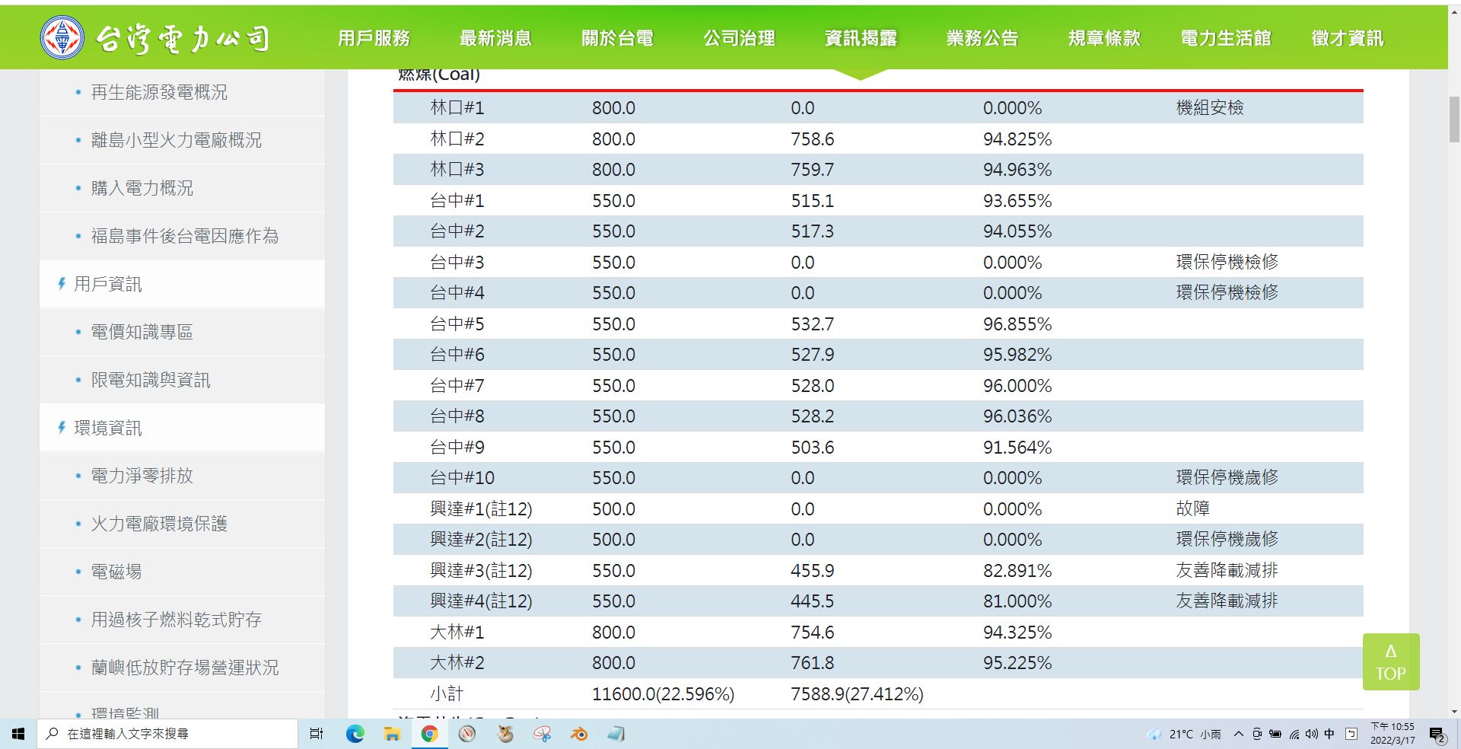This screenshot has height=749, width=1461.
Task: Click the 台中#8 unit name cell
Action: [x=457, y=416]
